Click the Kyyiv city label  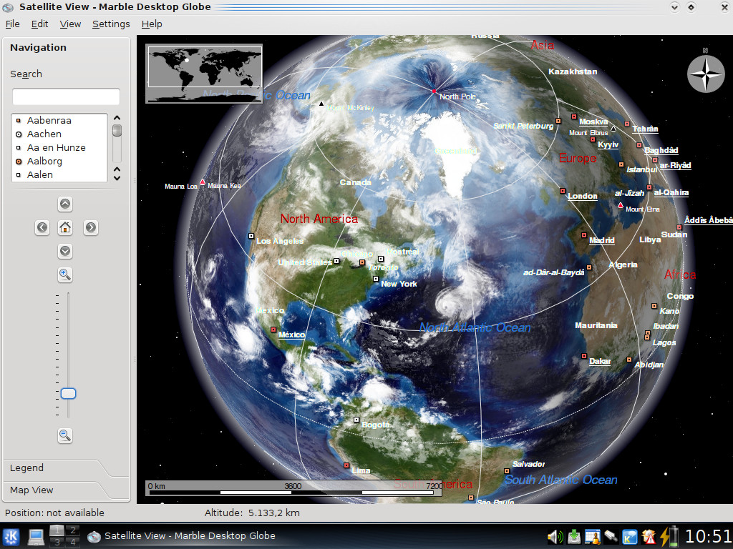tap(608, 144)
